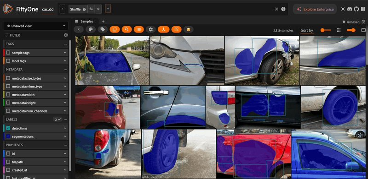368x179 pixels.
Task: Open the image similarity search icon
Action: 127,29
